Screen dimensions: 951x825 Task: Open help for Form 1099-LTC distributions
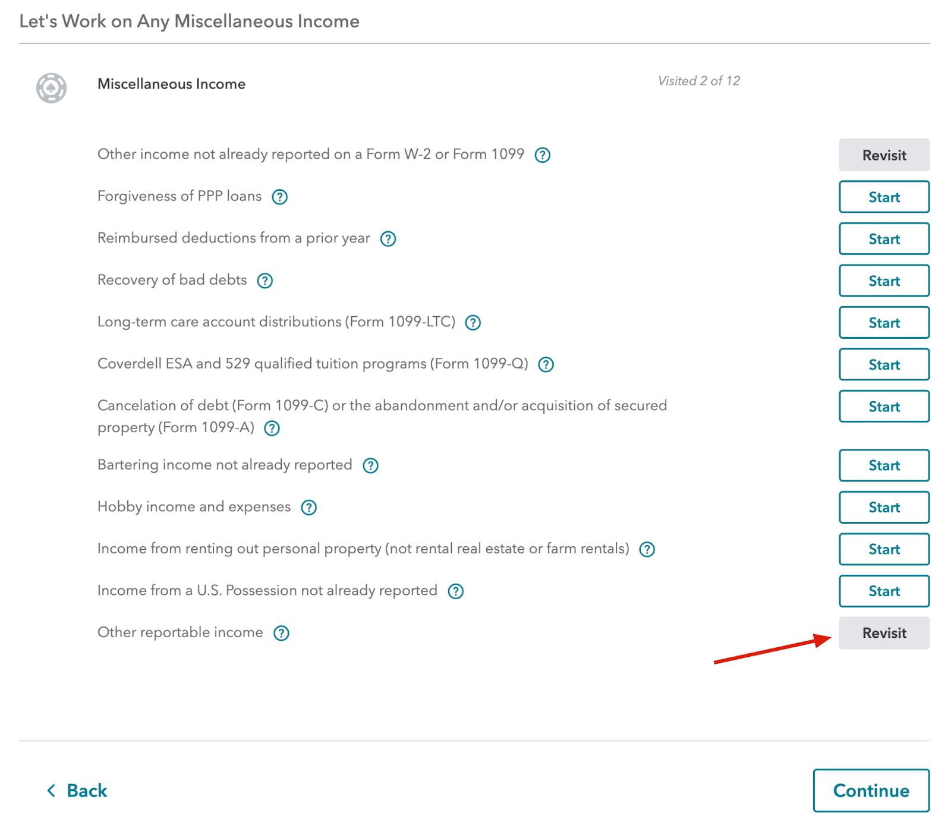pos(473,323)
